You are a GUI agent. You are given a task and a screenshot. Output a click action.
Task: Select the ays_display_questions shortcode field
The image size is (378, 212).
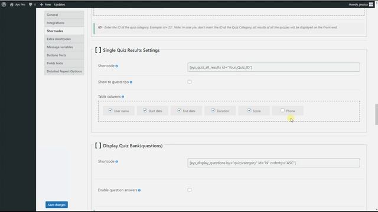(273, 163)
